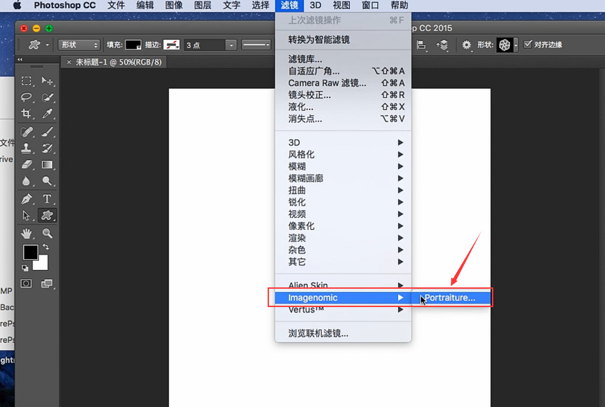Expand the 风格化 submenu
Screen dimensions: 605x407
343,154
